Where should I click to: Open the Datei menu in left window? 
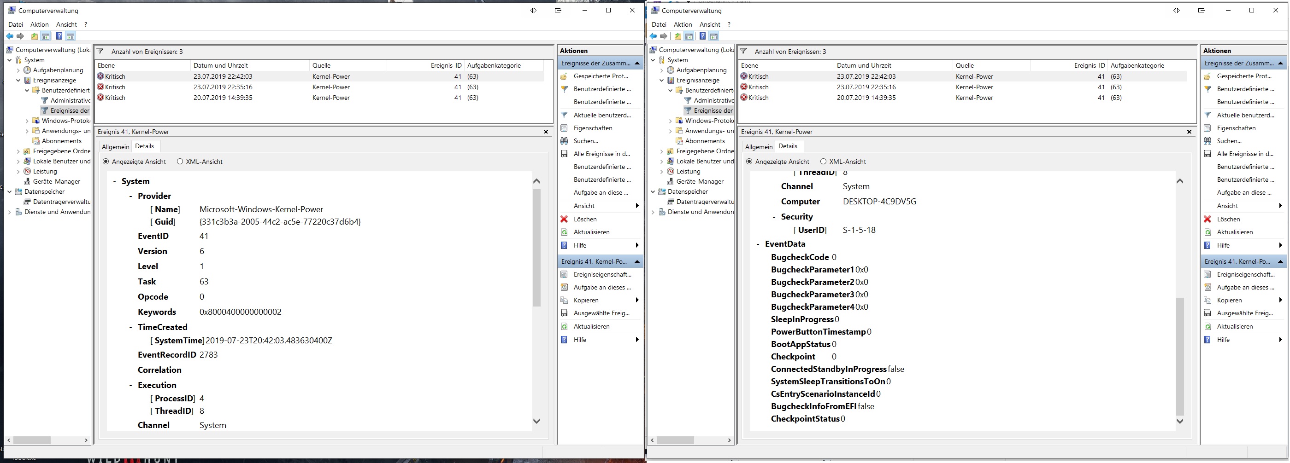coord(16,24)
